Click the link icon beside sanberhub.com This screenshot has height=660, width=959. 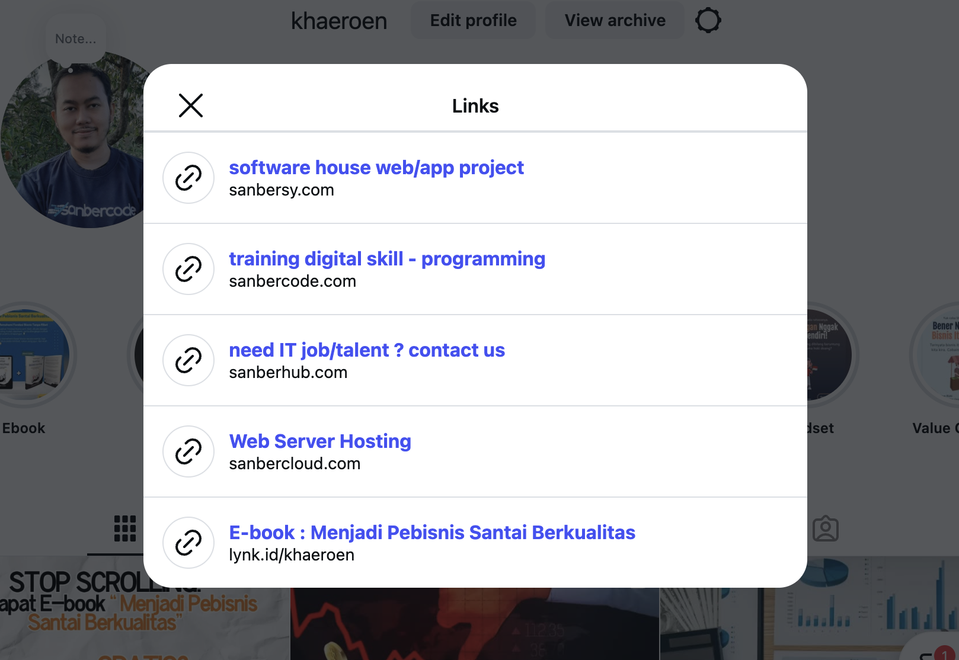click(x=188, y=360)
